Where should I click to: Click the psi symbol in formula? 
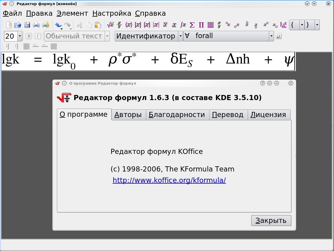pos(289,60)
